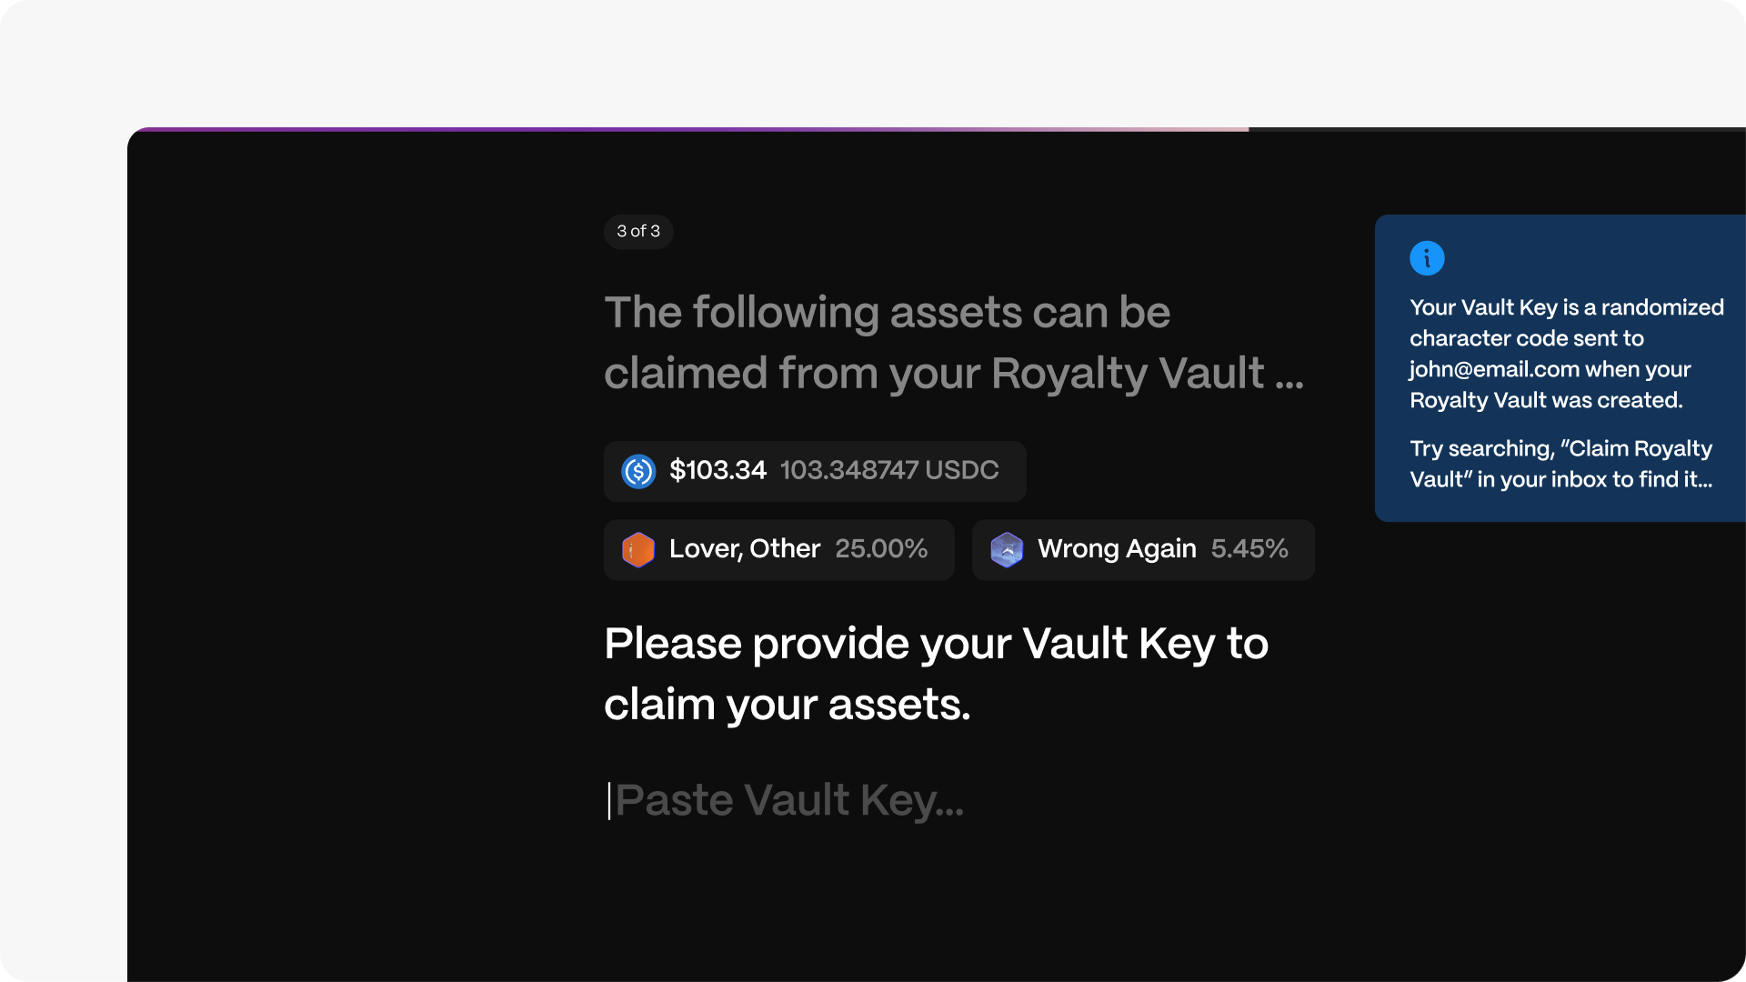Select the $103.34 dollar amount
The image size is (1746, 982).
pyautogui.click(x=717, y=470)
